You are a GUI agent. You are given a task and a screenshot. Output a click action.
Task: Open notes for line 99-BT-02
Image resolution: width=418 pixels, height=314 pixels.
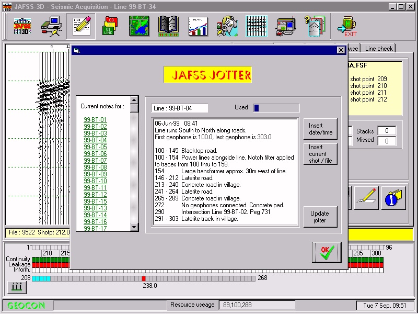(95, 127)
